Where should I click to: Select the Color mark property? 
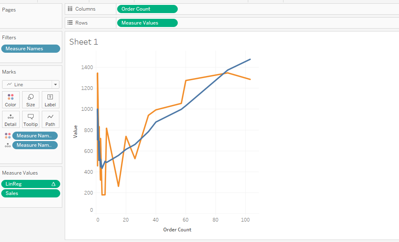point(10,99)
